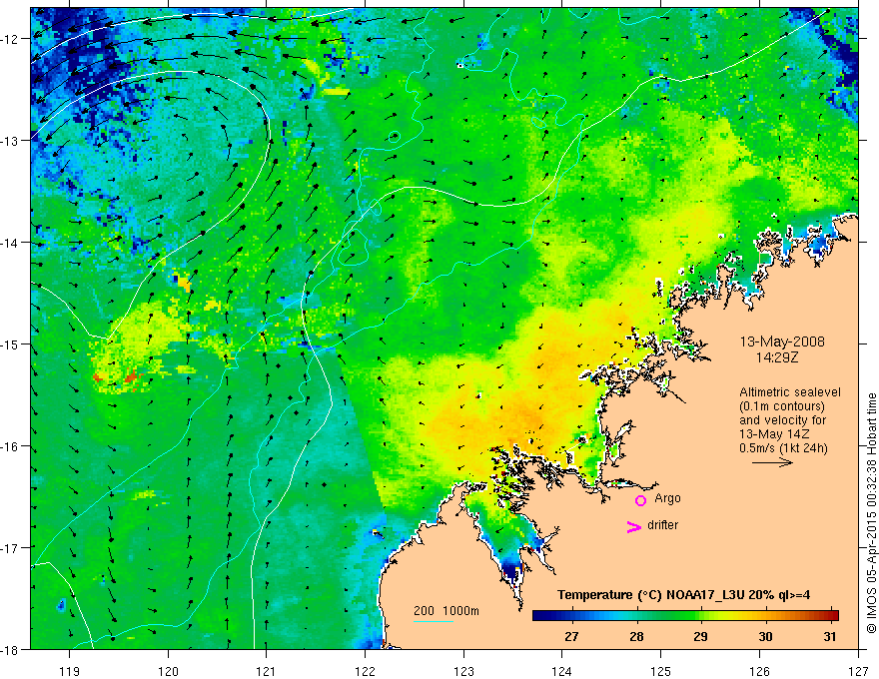The height and width of the screenshot is (679, 879).
Task: Click the cyan bathymetry legend line
Action: pyautogui.click(x=434, y=621)
